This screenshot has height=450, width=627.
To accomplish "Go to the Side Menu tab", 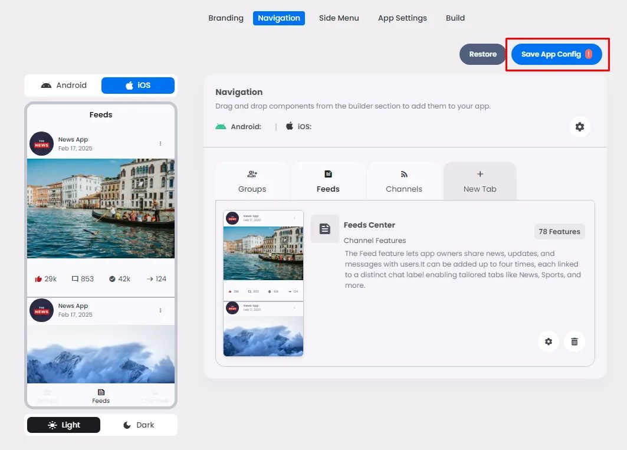I will click(x=339, y=18).
